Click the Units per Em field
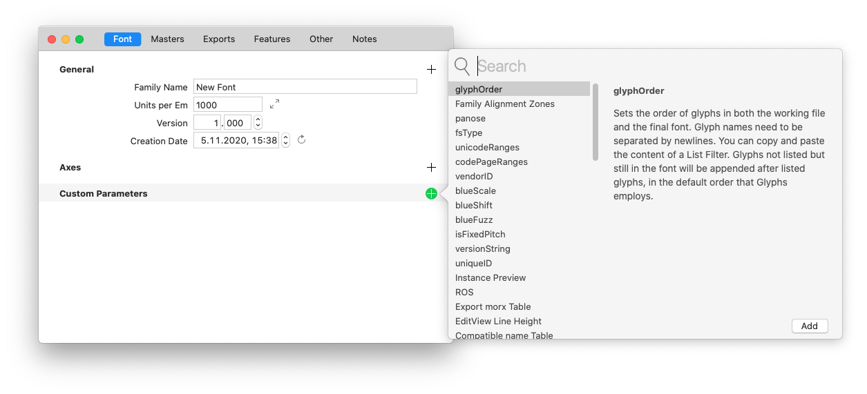 228,105
